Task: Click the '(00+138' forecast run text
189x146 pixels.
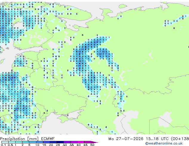Action: tap(180, 139)
